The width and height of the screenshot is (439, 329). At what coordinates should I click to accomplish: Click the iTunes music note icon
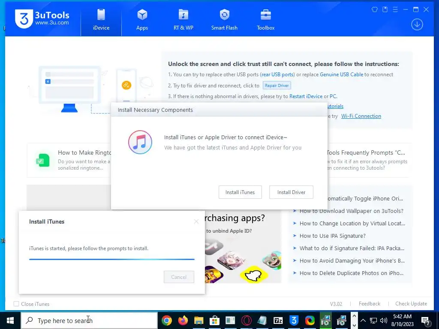pyautogui.click(x=140, y=142)
